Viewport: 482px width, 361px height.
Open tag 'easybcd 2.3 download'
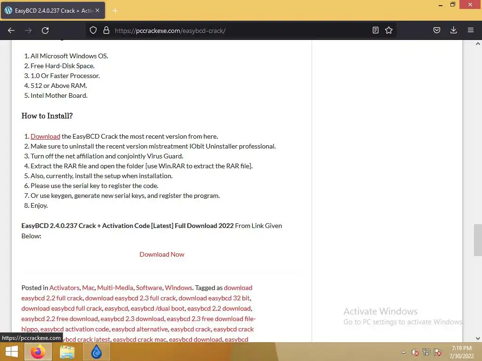coord(132,319)
